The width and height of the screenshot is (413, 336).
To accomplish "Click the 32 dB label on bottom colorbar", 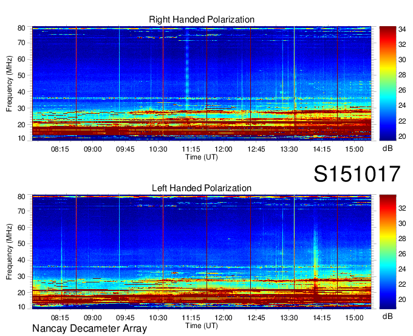I will [x=402, y=208].
